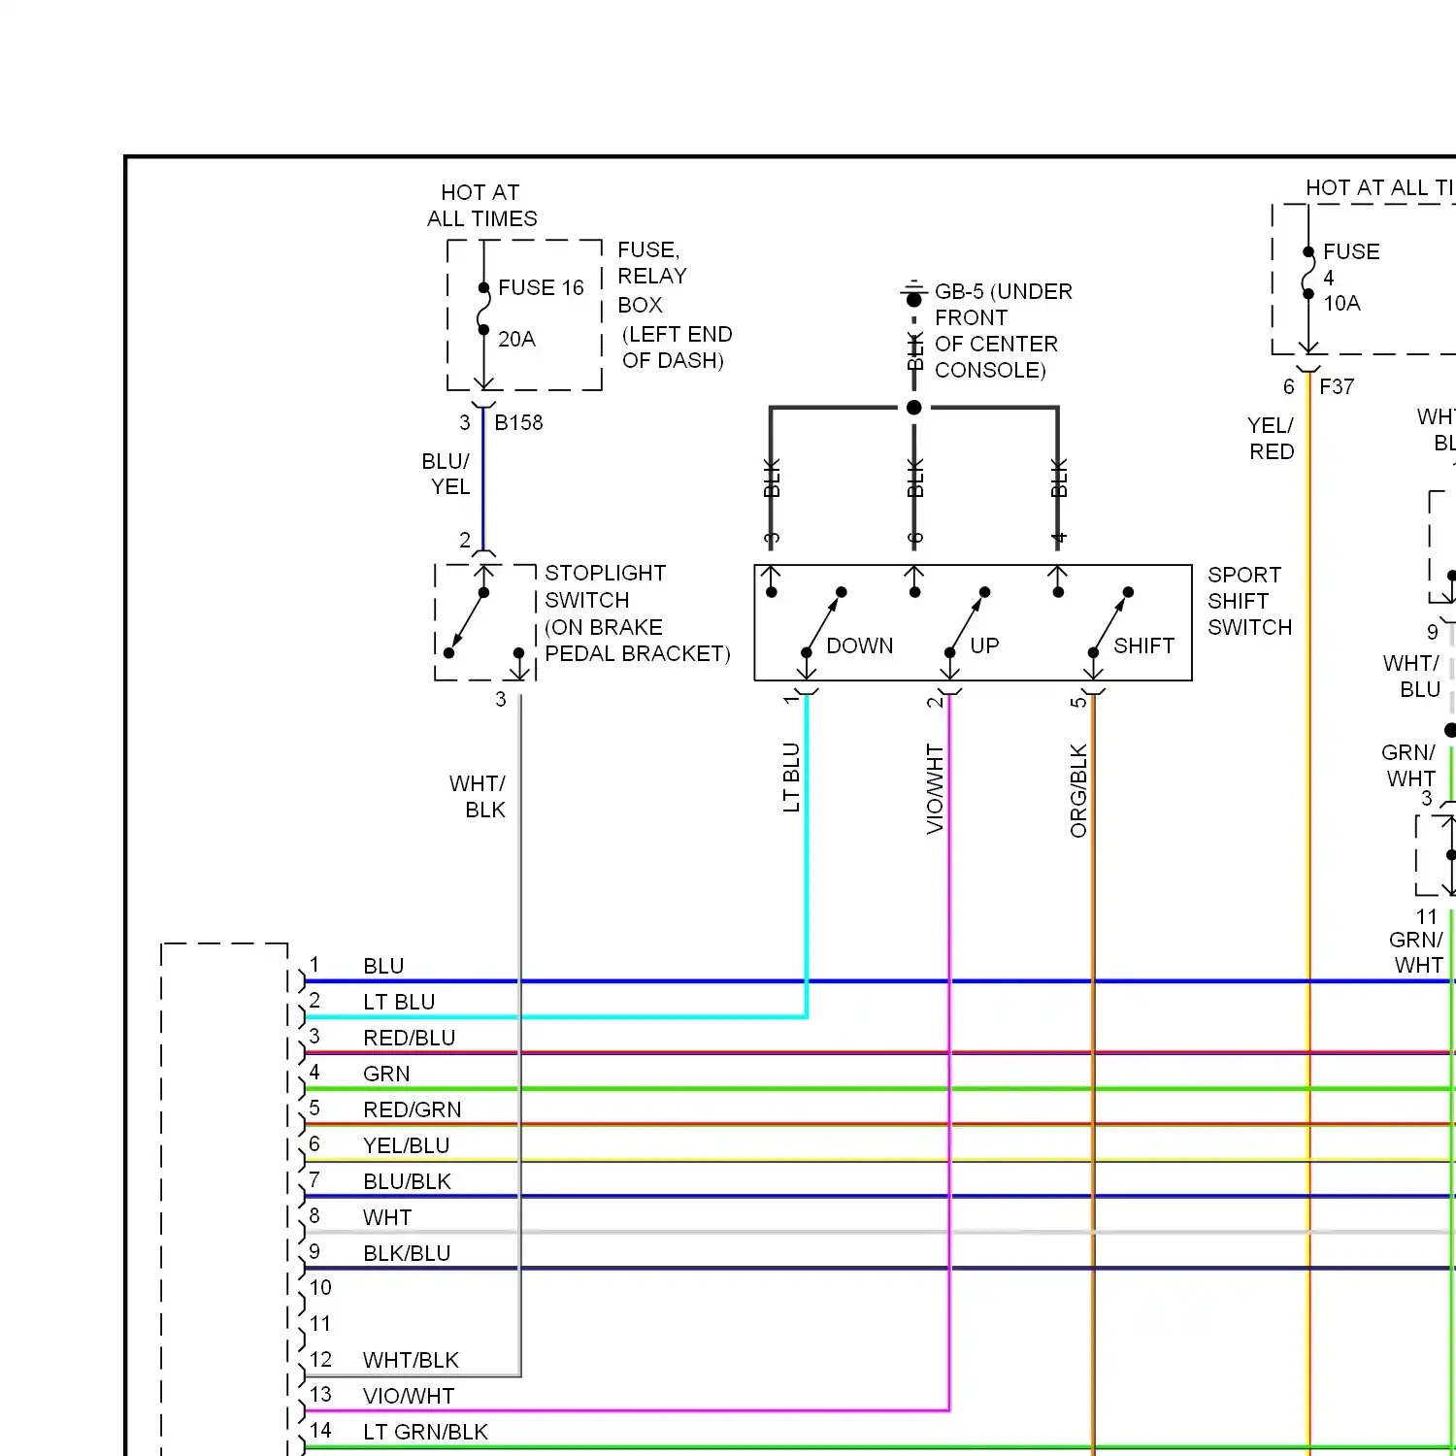Click the 10A fuse rating under FUSE 4
Screen dimensions: 1456x1456
tap(1341, 303)
